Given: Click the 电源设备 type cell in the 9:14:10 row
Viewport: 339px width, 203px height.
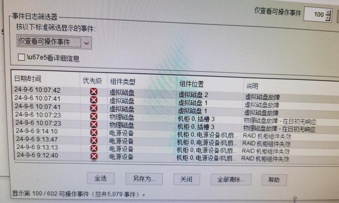Looking at the screenshot, I should 121,133.
